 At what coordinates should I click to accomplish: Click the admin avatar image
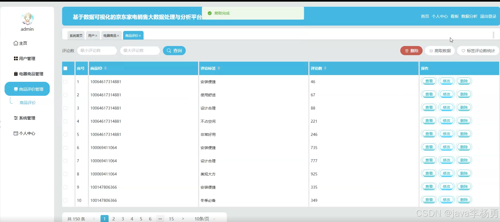[x=27, y=19]
